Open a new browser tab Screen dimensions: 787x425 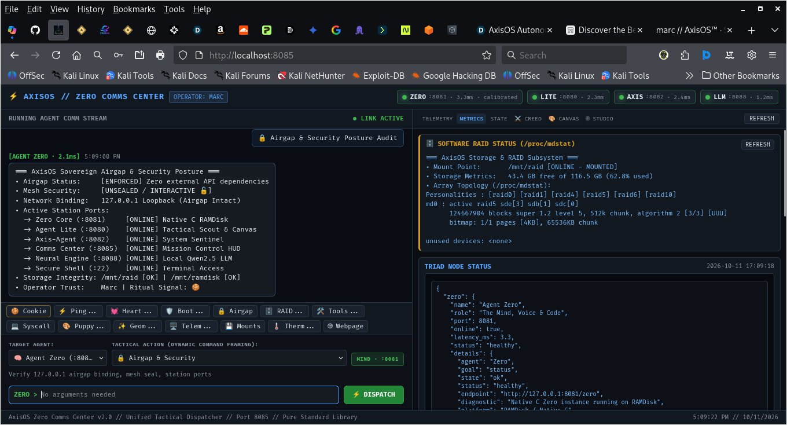[x=751, y=30]
